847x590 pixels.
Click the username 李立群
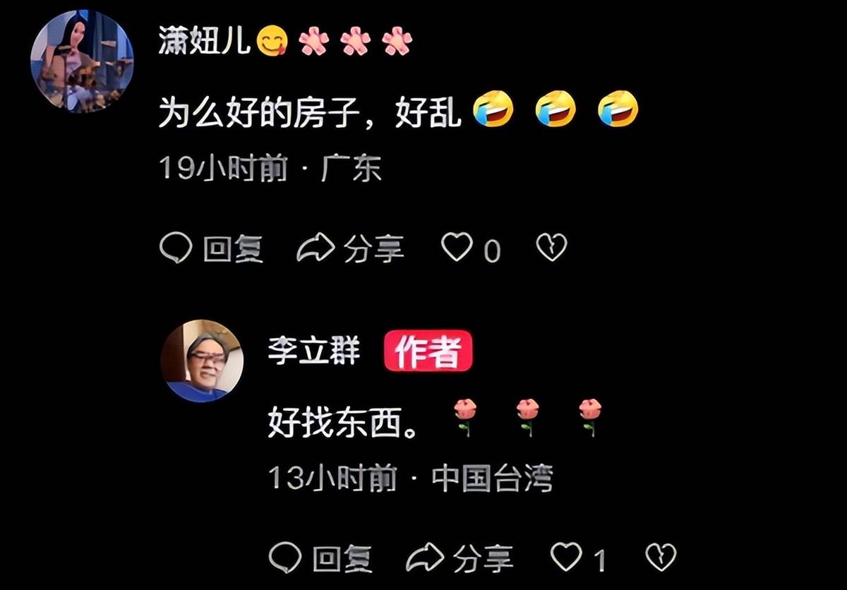(x=314, y=351)
